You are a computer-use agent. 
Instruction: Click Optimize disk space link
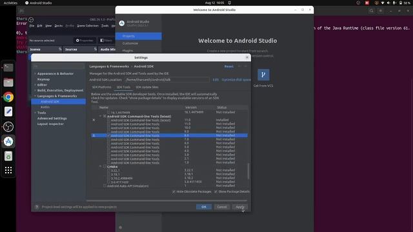236,80
